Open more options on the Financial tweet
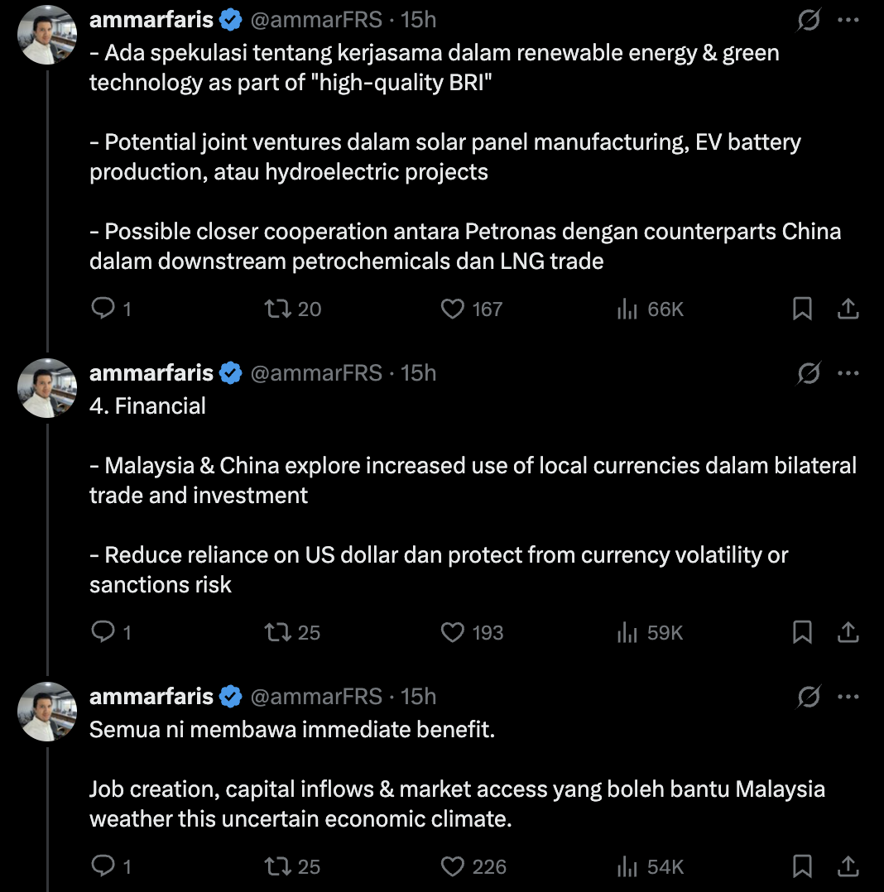 [848, 373]
